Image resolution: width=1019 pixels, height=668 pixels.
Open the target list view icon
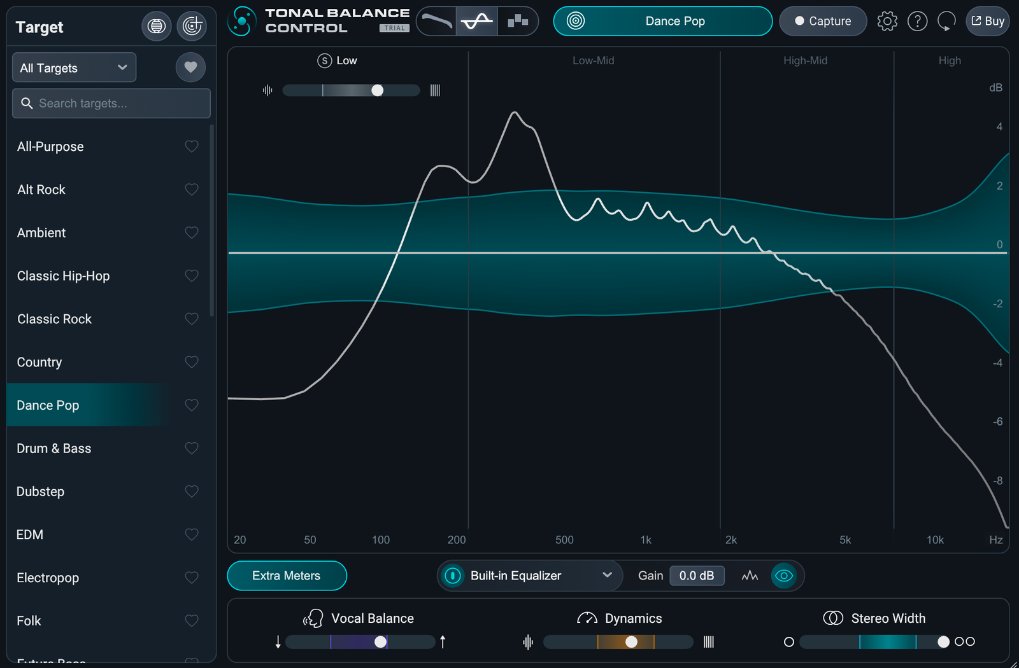156,26
